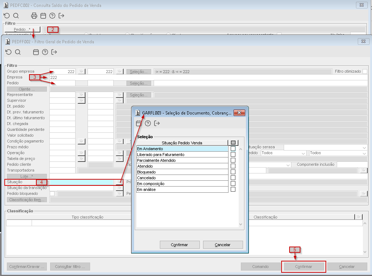The image size is (372, 276).
Task: Click Seleção button in Grupo empresa row
Action: (x=138, y=72)
